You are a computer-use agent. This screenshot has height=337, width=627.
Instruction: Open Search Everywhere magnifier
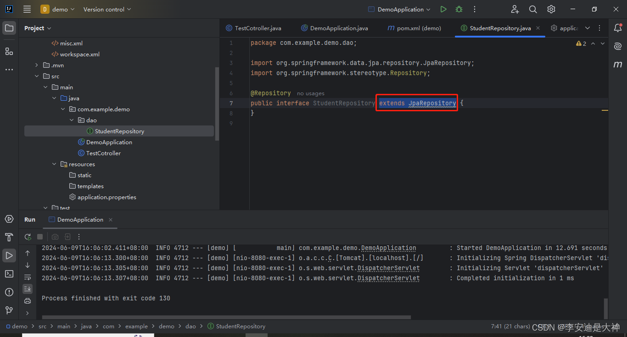point(533,9)
